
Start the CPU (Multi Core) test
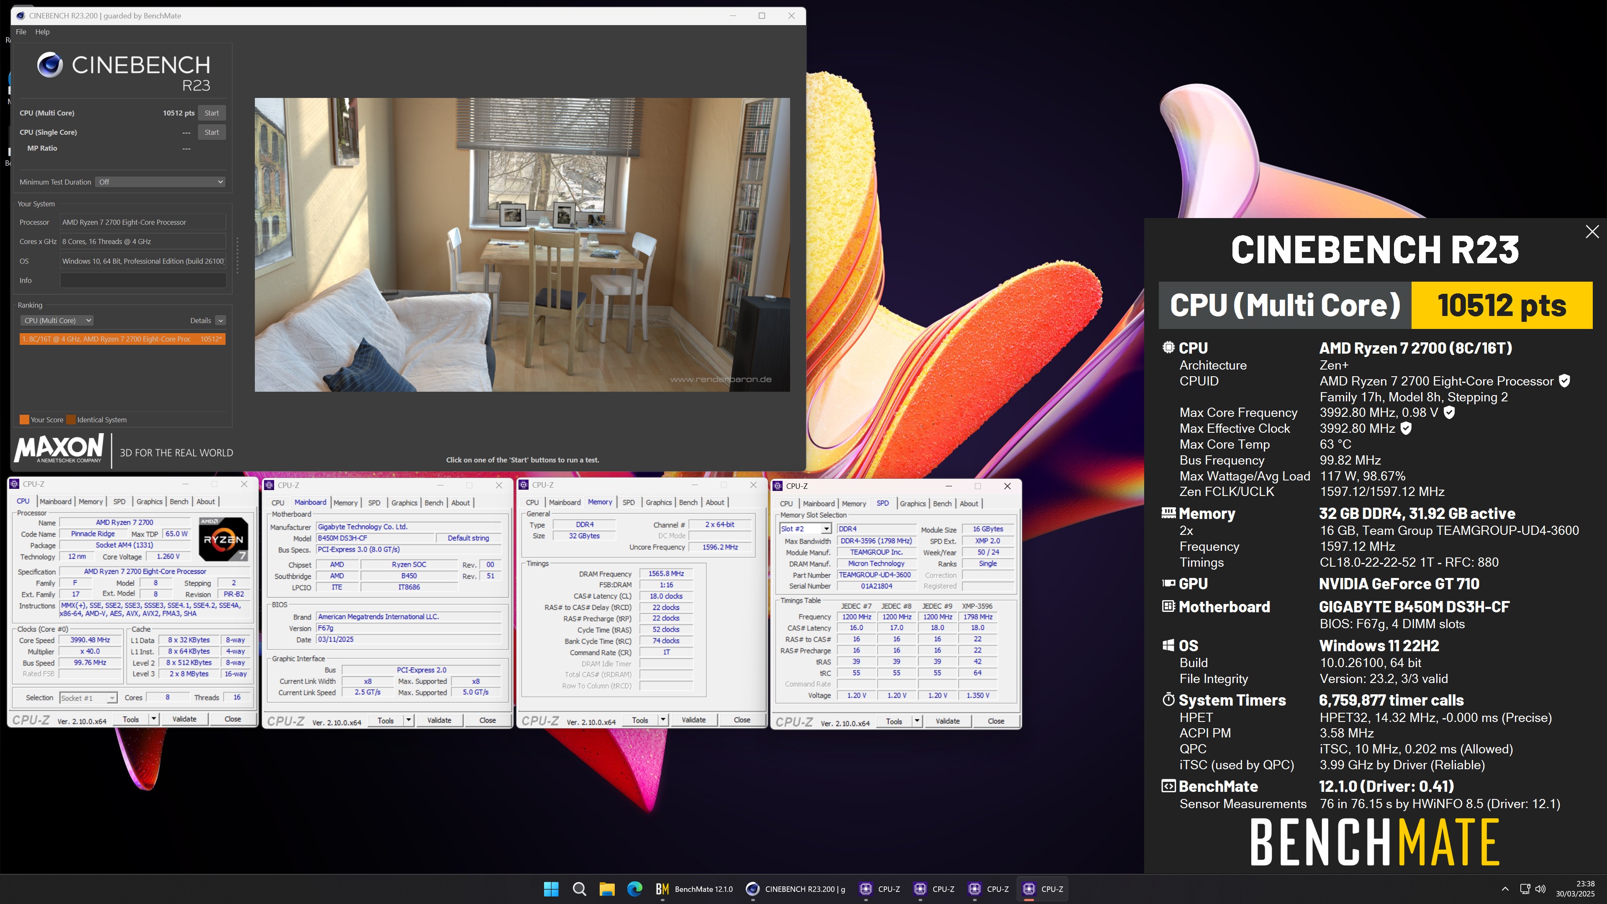point(211,113)
